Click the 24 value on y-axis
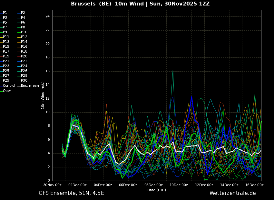The image size is (274, 200). (x=47, y=16)
